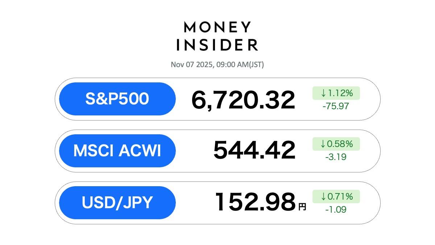Image resolution: width=435 pixels, height=245 pixels.
Task: Select the blue USD/JPY label
Action: coord(117,203)
